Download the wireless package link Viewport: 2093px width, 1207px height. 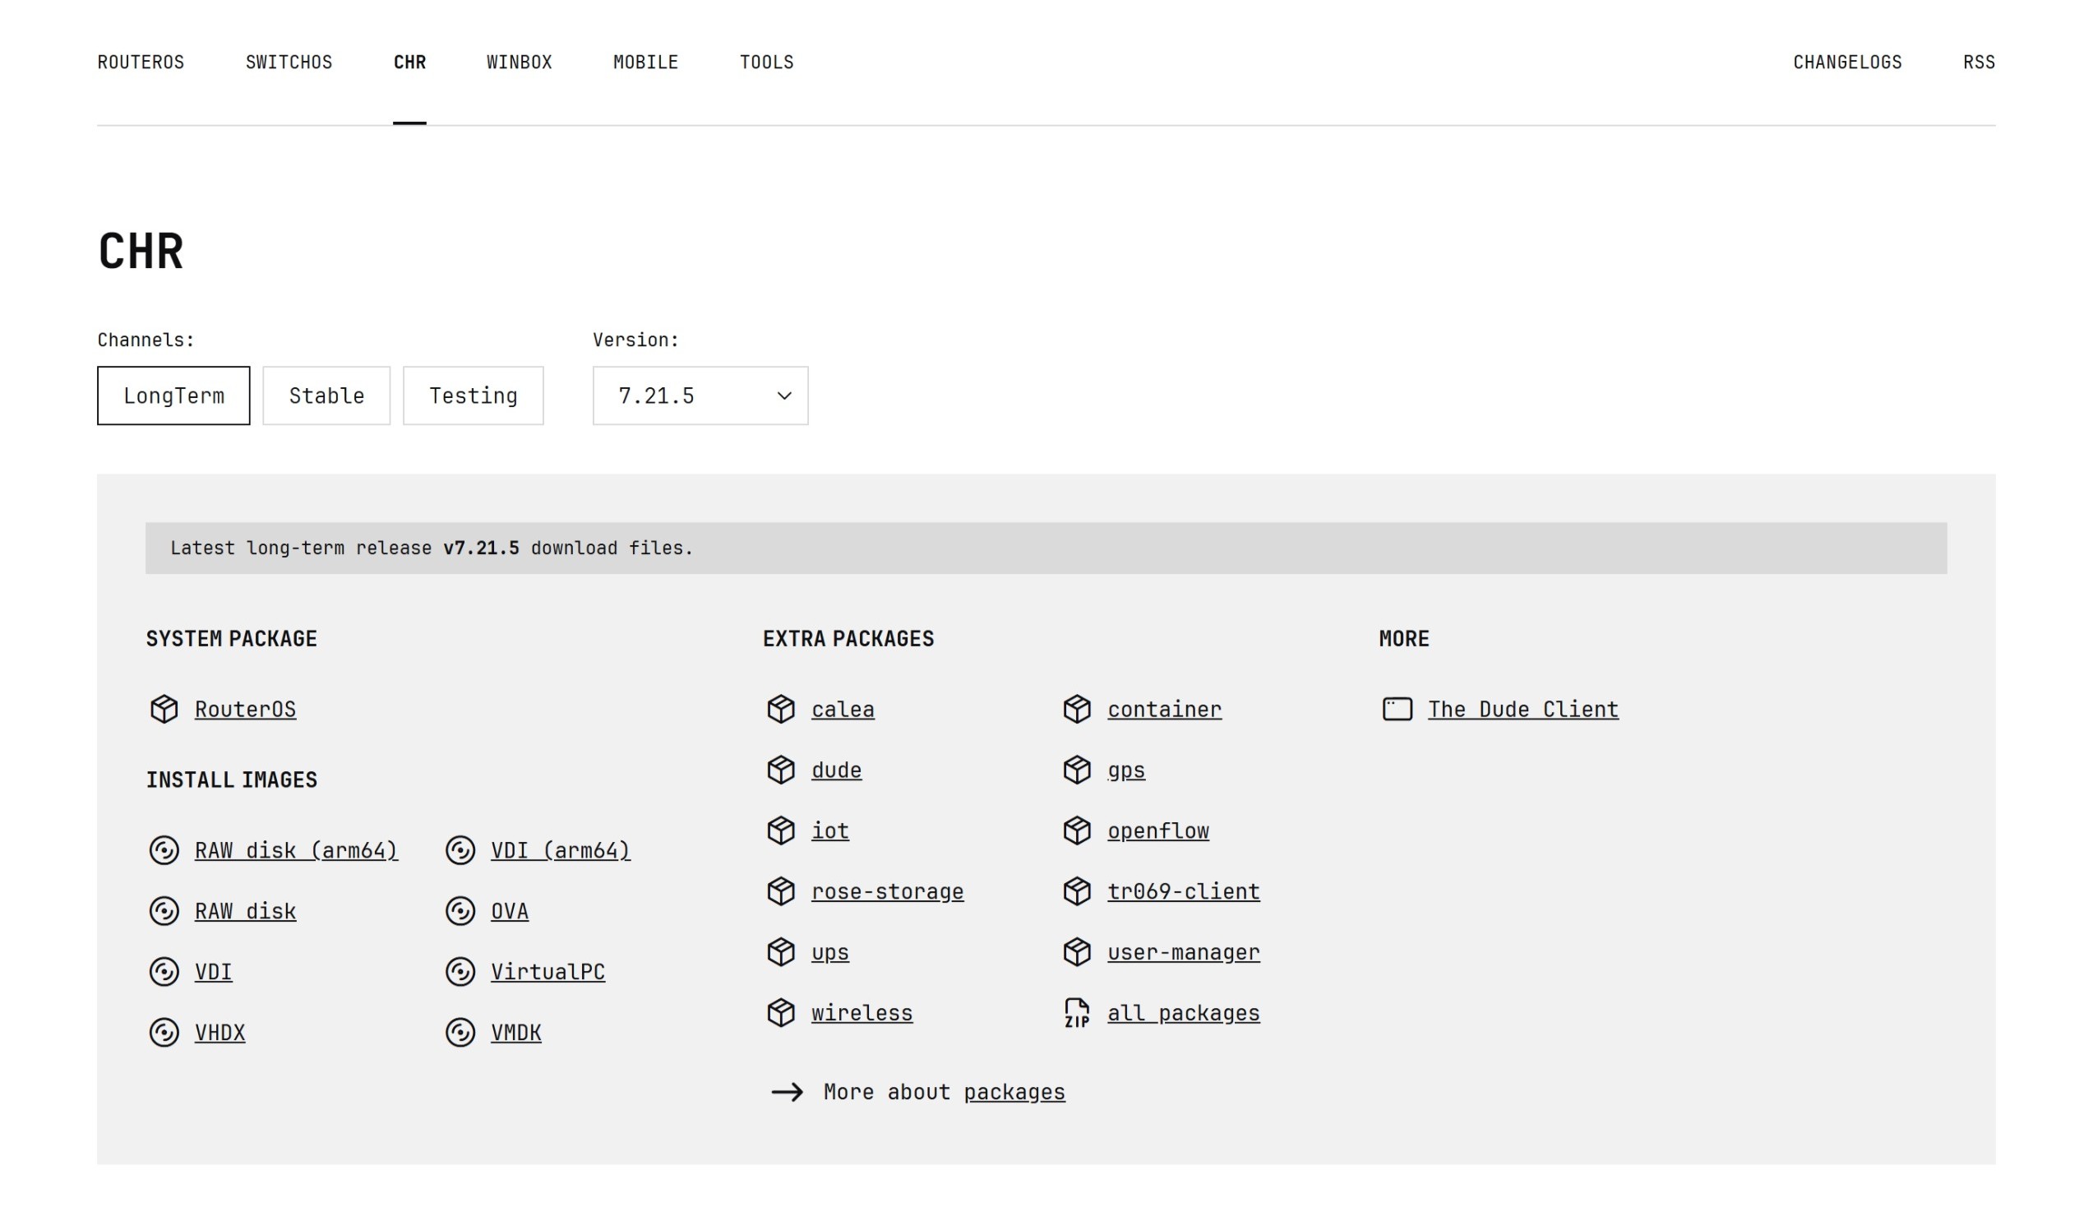(862, 1013)
